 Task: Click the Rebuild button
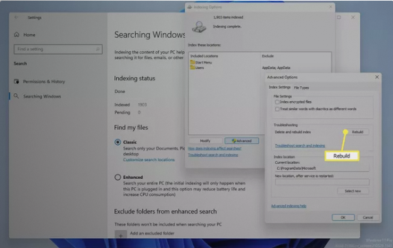[x=358, y=132]
